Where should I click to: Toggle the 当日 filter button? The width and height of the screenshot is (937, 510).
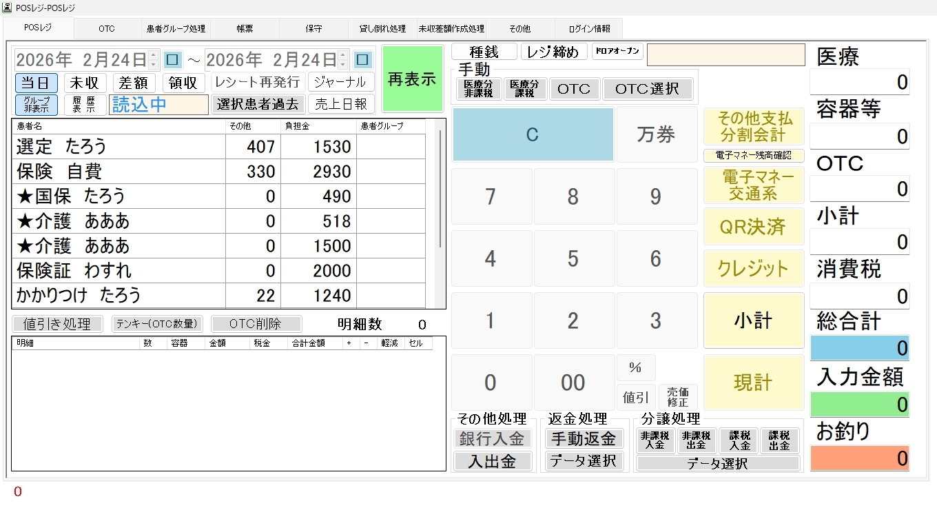[x=37, y=83]
